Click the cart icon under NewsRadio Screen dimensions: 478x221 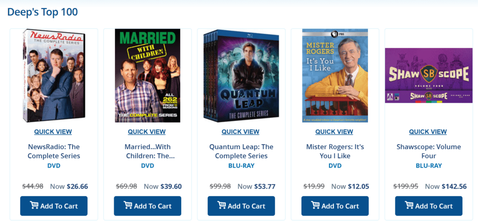34,206
